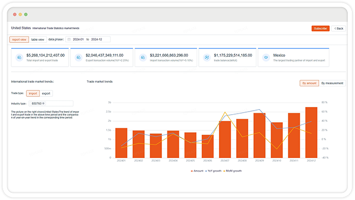Click the macOS yellow minimize window button

pos(20,15)
